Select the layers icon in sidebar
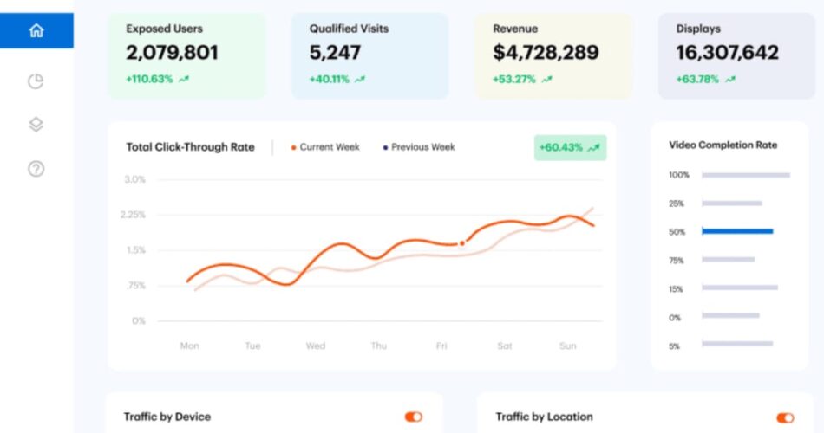 (36, 125)
